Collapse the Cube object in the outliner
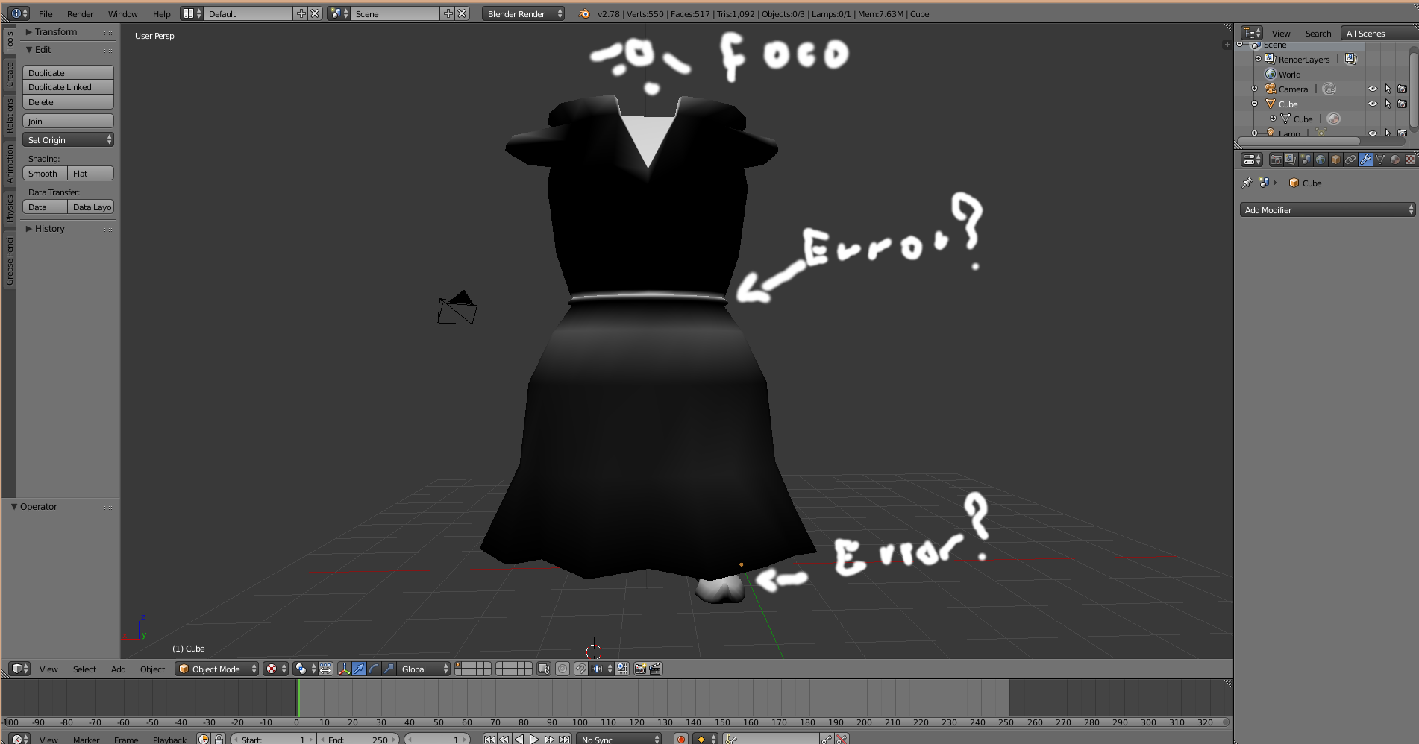Image resolution: width=1419 pixels, height=744 pixels. (x=1255, y=104)
